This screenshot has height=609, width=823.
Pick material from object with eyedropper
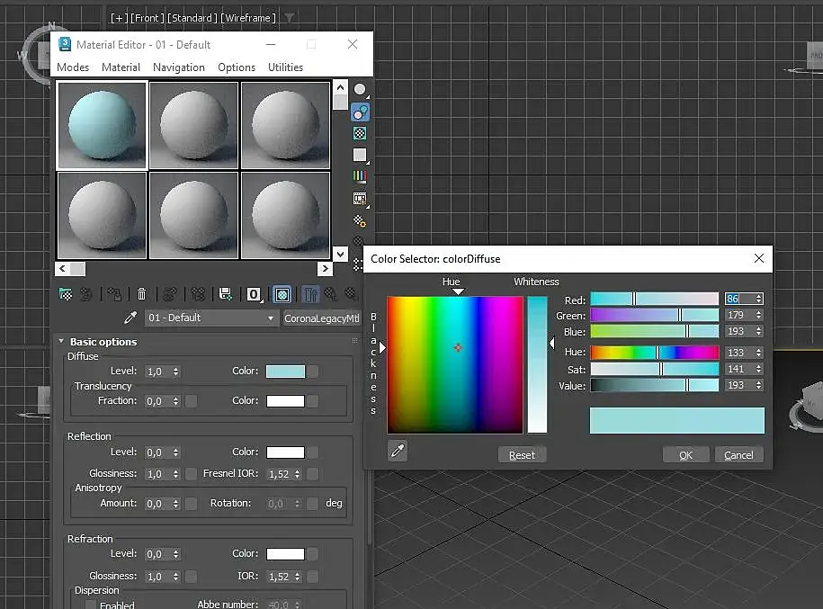[x=130, y=318]
